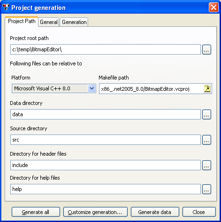Viewport: 221px width, 222px height.
Task: Browse for the help files directory
Action: 206,189
